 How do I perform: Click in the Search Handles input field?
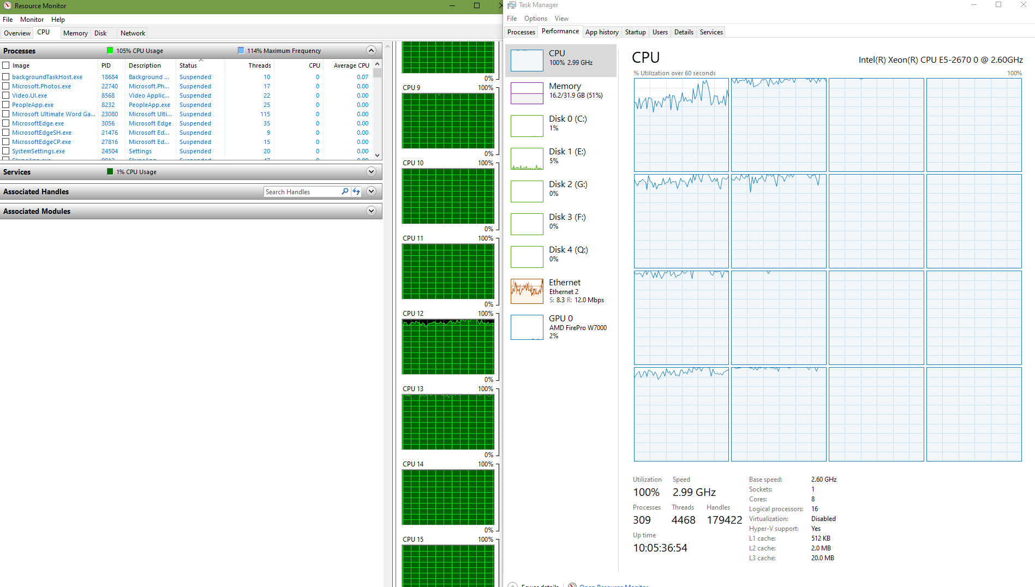[x=302, y=191]
